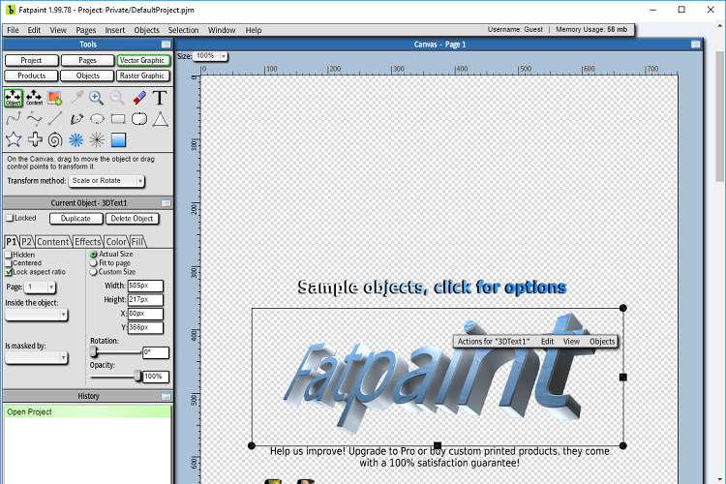Screen dimensions: 726x484
Task: Click the Width input field
Action: pyautogui.click(x=145, y=286)
